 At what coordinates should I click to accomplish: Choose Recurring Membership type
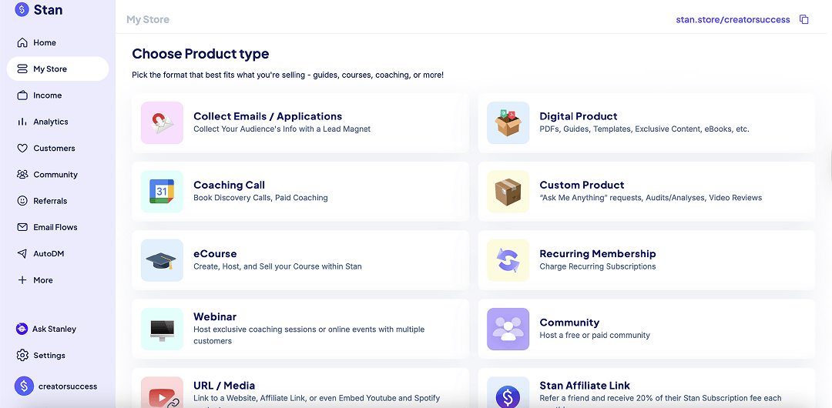click(x=646, y=260)
